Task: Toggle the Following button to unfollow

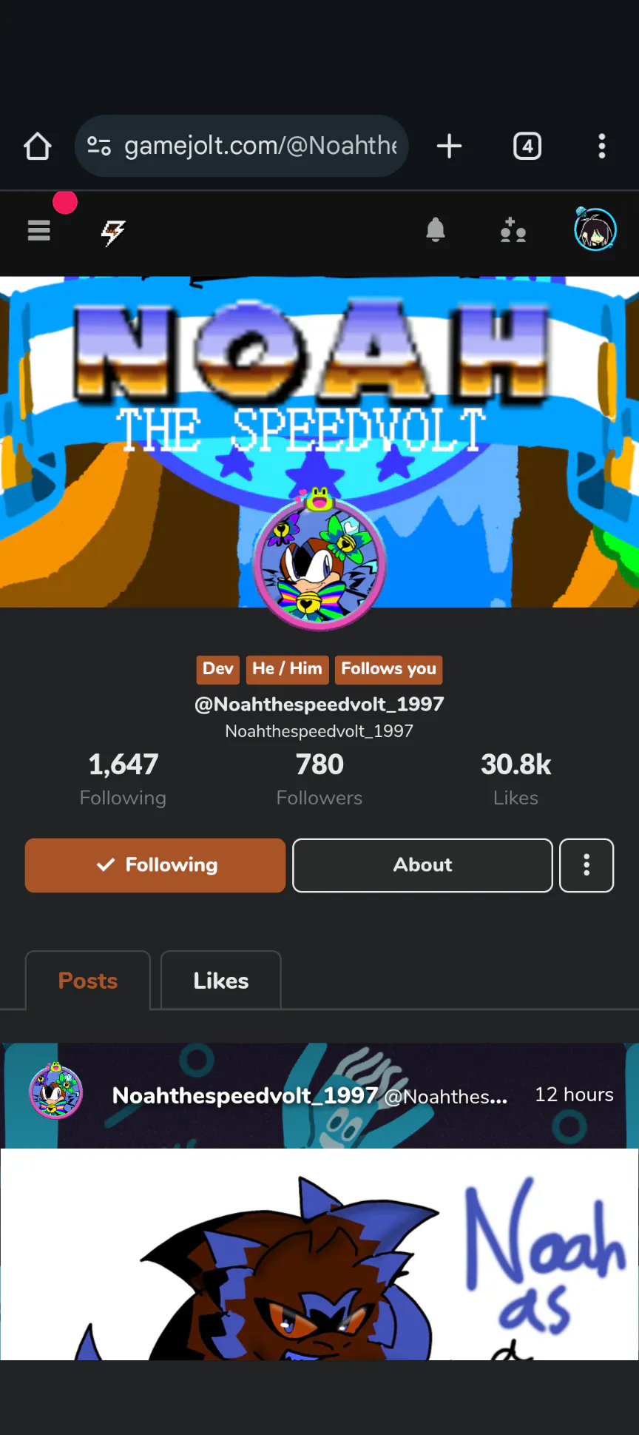Action: pos(155,865)
